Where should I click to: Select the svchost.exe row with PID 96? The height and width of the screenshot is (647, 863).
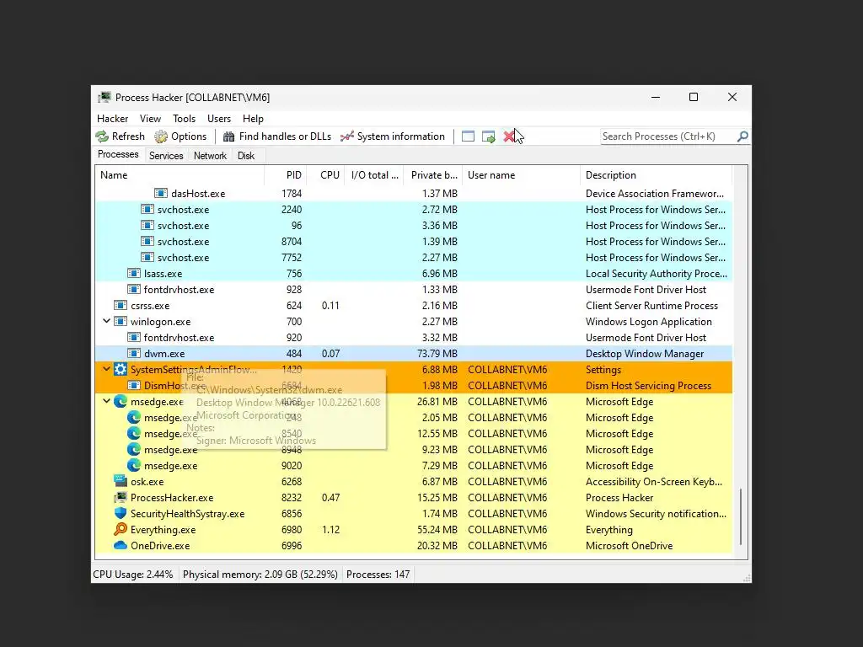(x=414, y=225)
